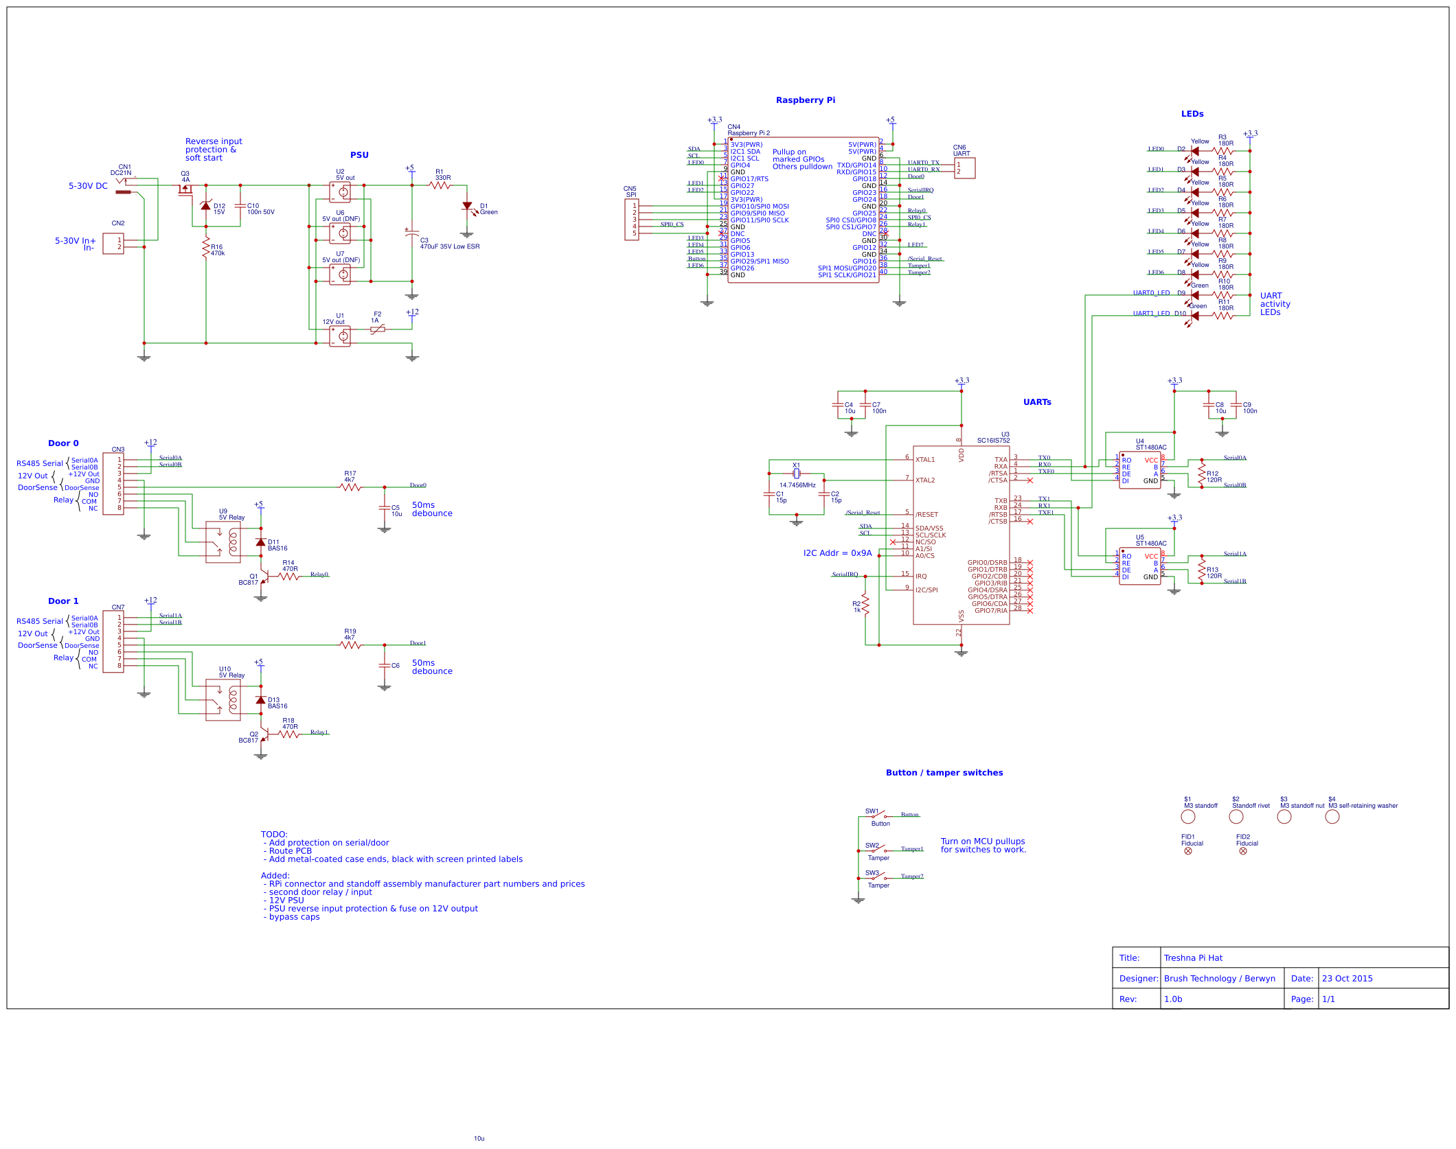Click the U4 ST1480AC transceiver

1140,470
